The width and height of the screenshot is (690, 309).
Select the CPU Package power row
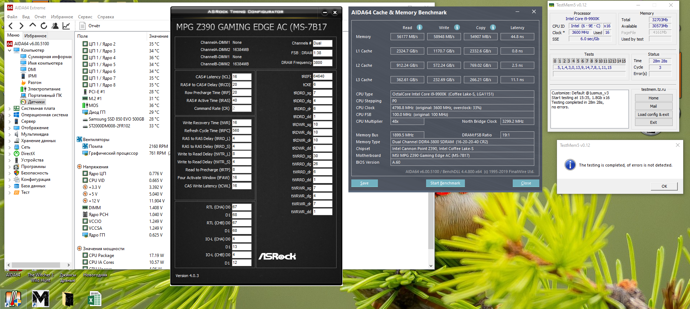click(x=101, y=256)
